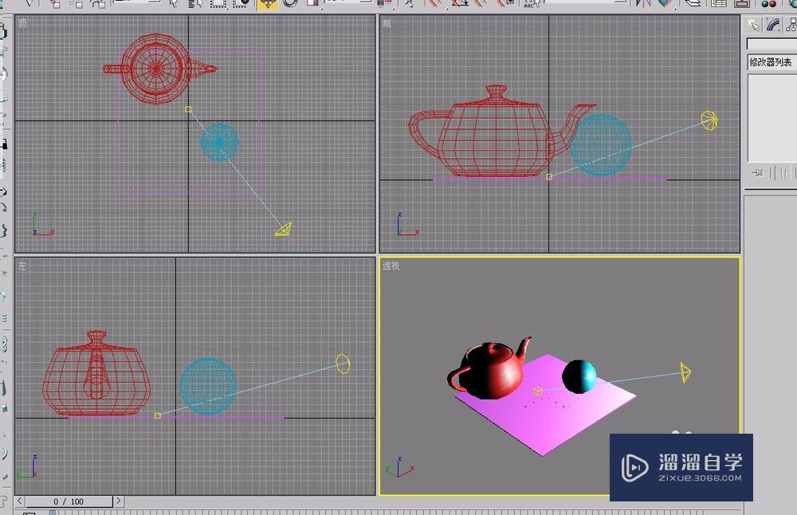Click the 顶 top viewport label

coord(22,23)
